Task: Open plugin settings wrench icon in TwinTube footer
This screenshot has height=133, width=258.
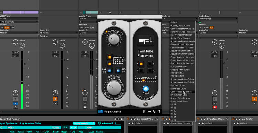Action: tap(154, 112)
